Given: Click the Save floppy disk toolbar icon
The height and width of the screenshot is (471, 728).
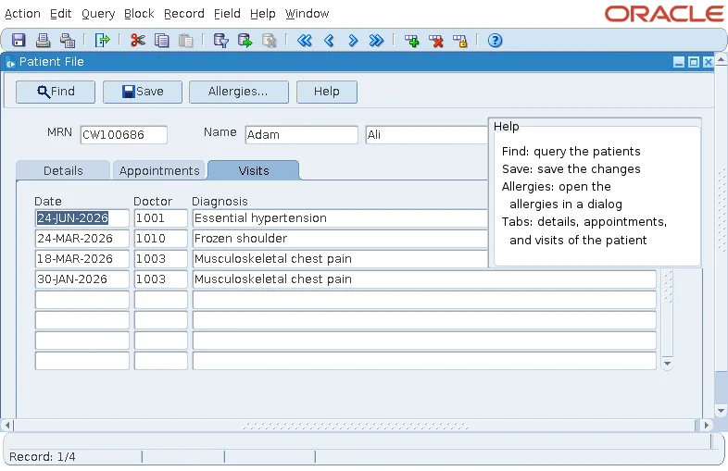Looking at the screenshot, I should 19,41.
